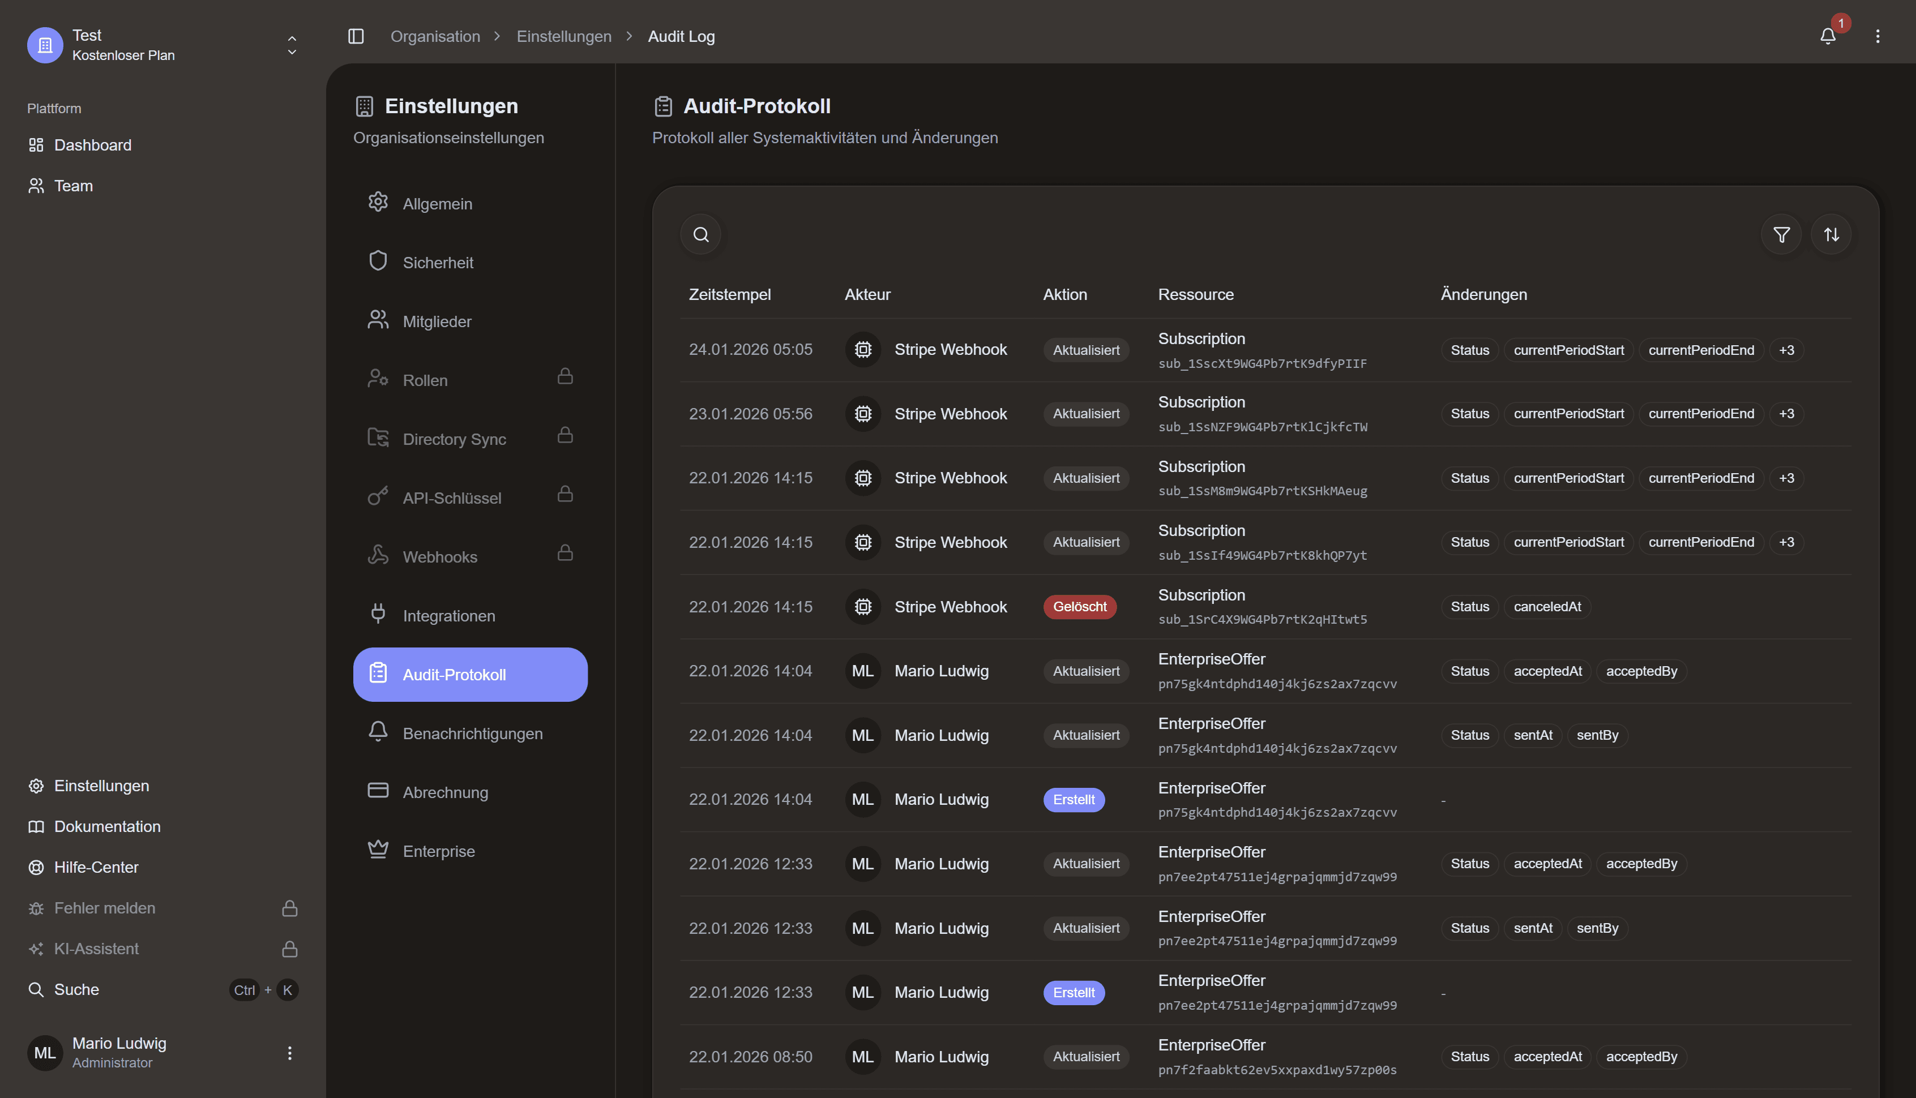
Task: Open the three-dot menu in the top right
Action: (1877, 36)
